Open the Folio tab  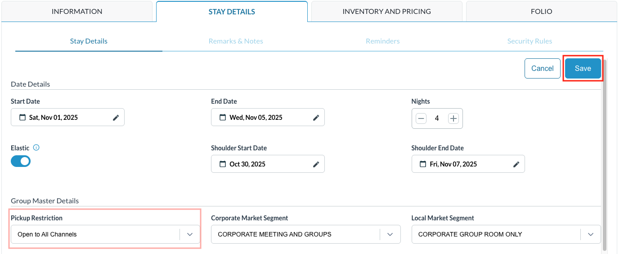(x=541, y=11)
